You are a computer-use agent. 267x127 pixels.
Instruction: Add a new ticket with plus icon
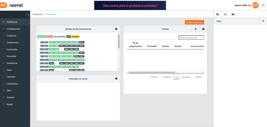(196, 29)
